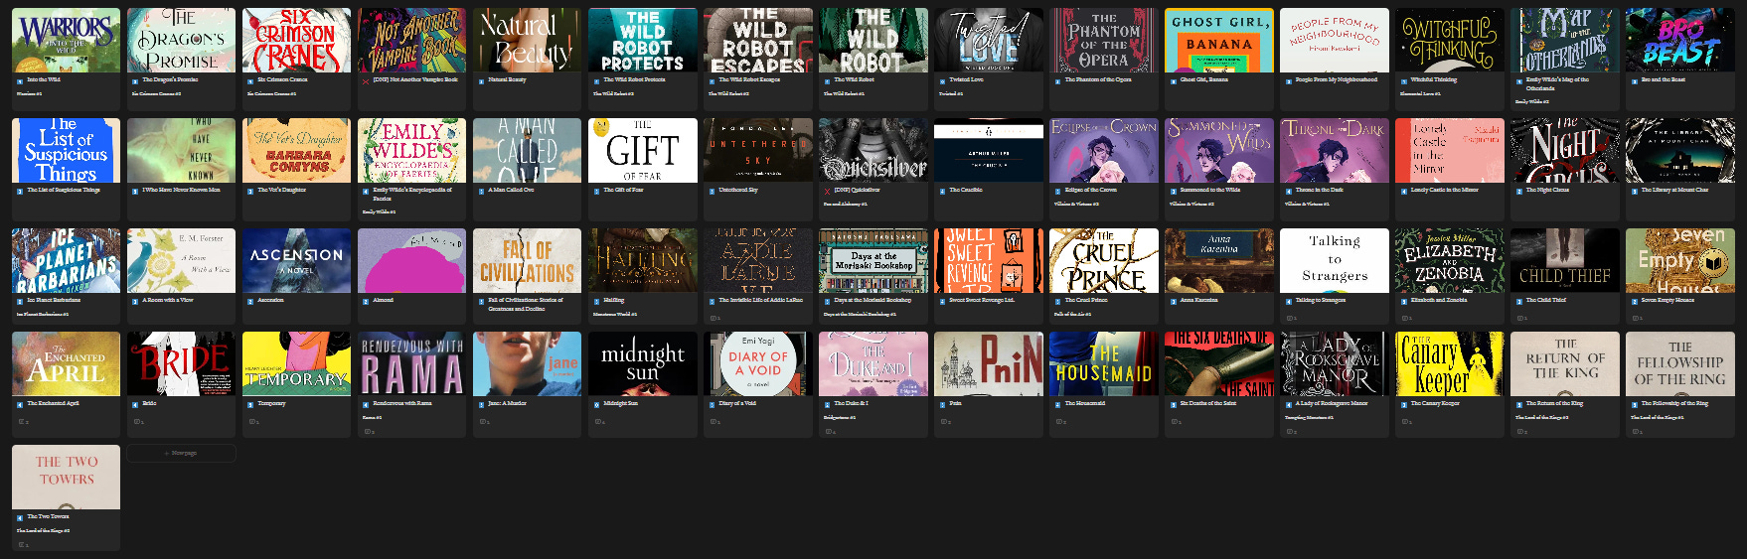This screenshot has height=559, width=1747.
Task: Click the comment icon under the Temporary title
Action: pos(253,422)
